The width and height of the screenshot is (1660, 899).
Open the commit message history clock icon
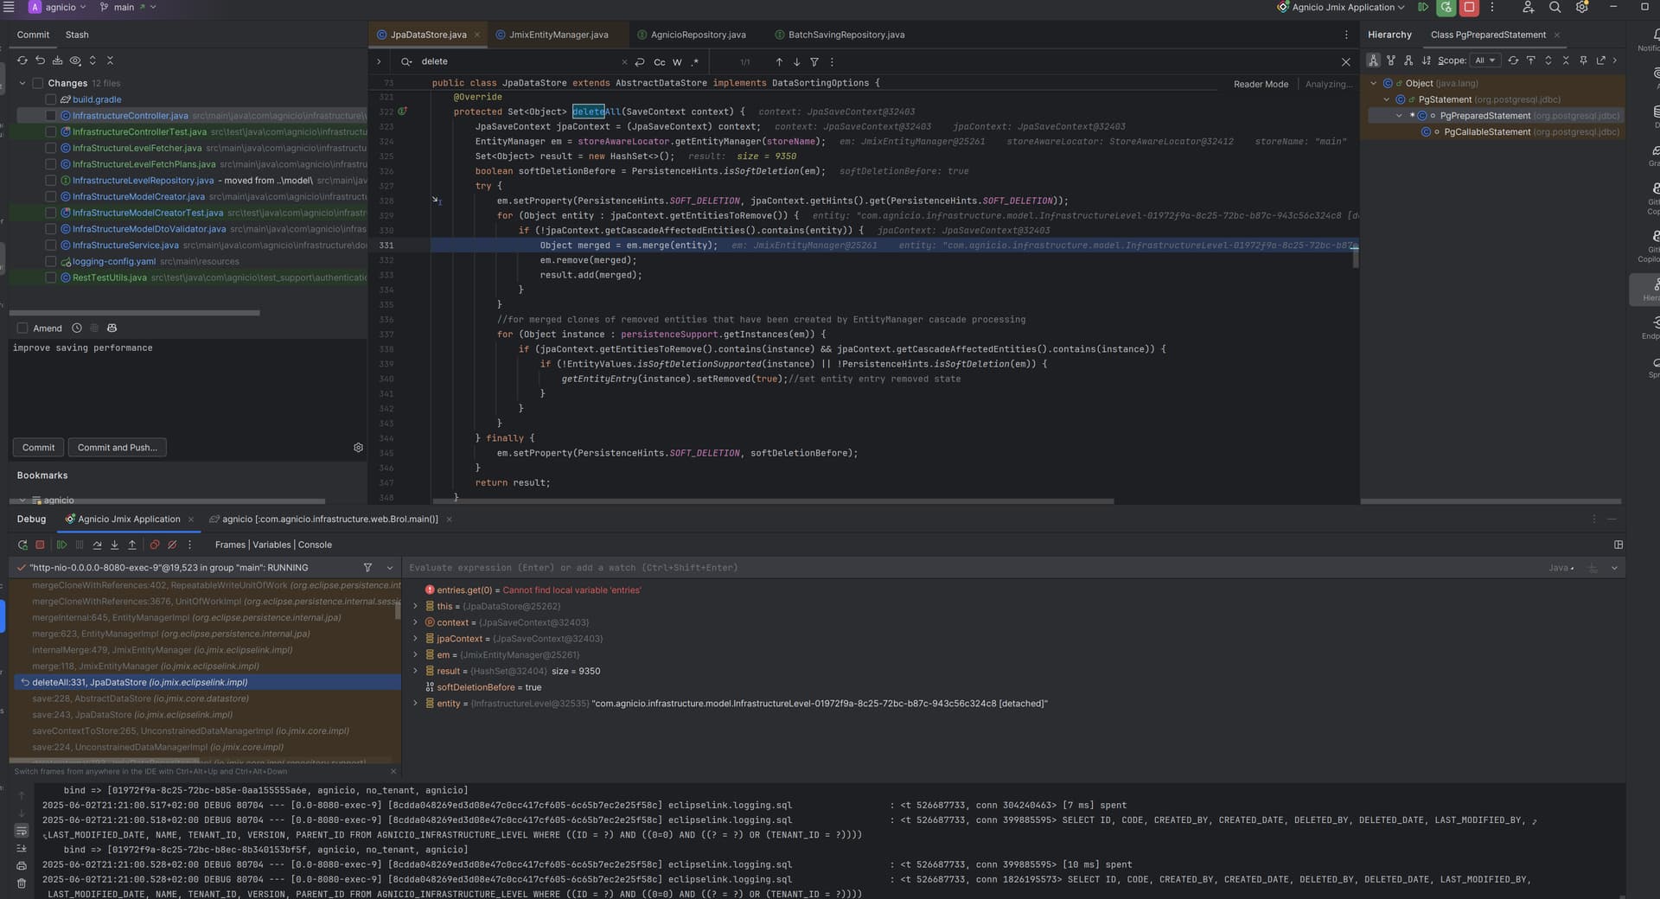pos(77,328)
